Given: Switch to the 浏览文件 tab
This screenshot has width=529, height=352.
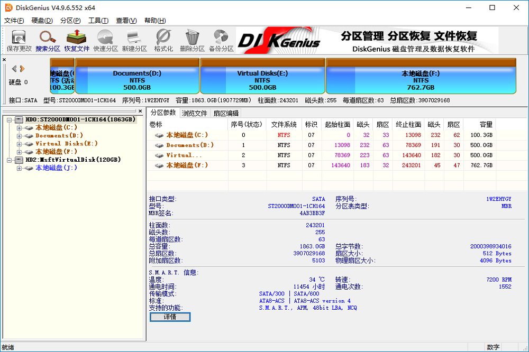Looking at the screenshot, I should click(x=195, y=113).
